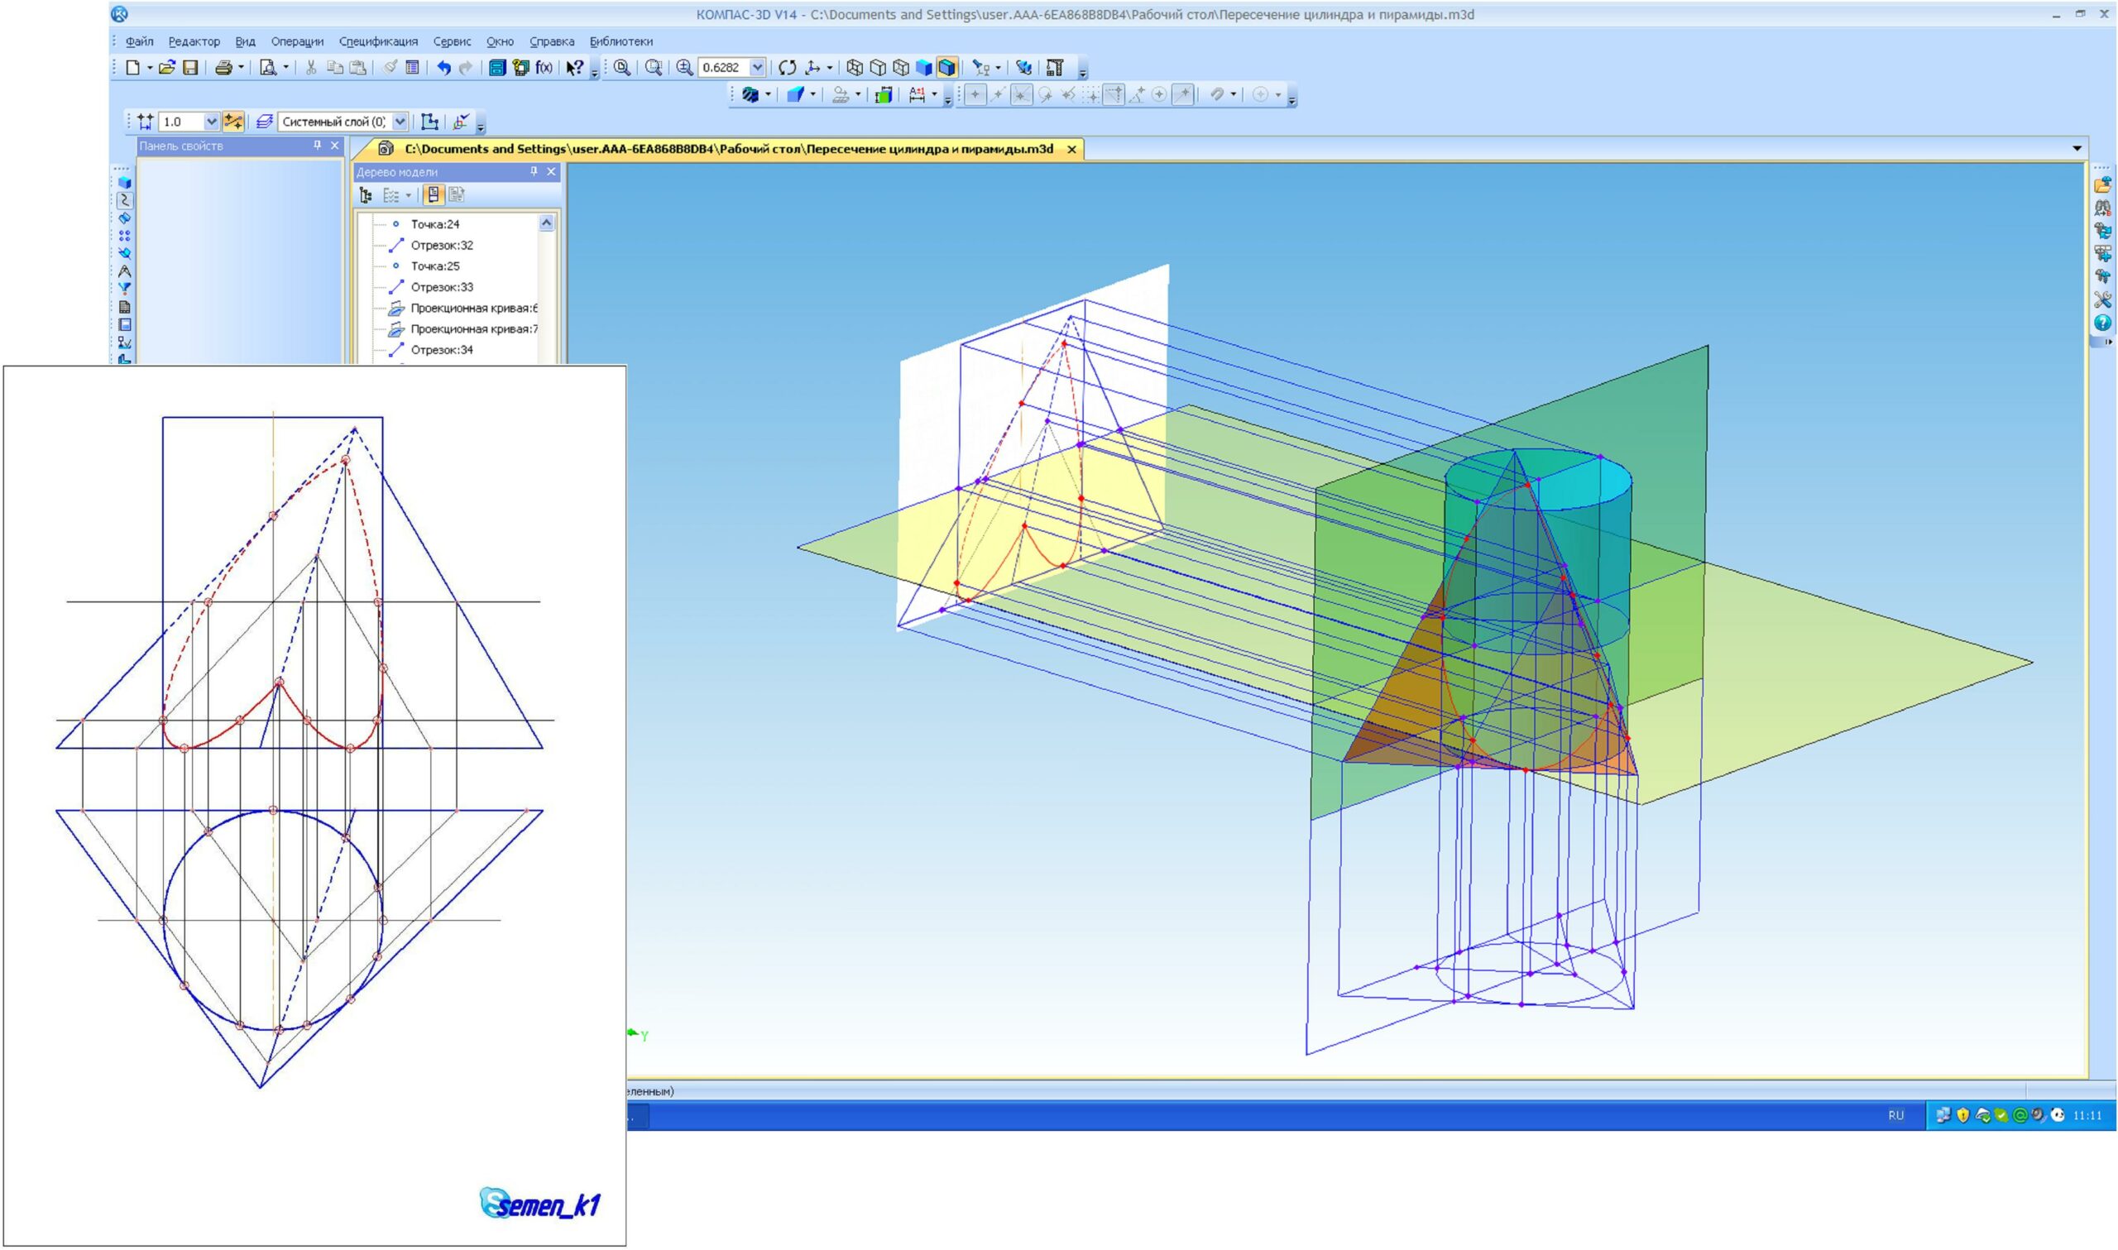This screenshot has width=2118, height=1250.
Task: Toggle hidden lines removed display mode
Action: click(878, 67)
